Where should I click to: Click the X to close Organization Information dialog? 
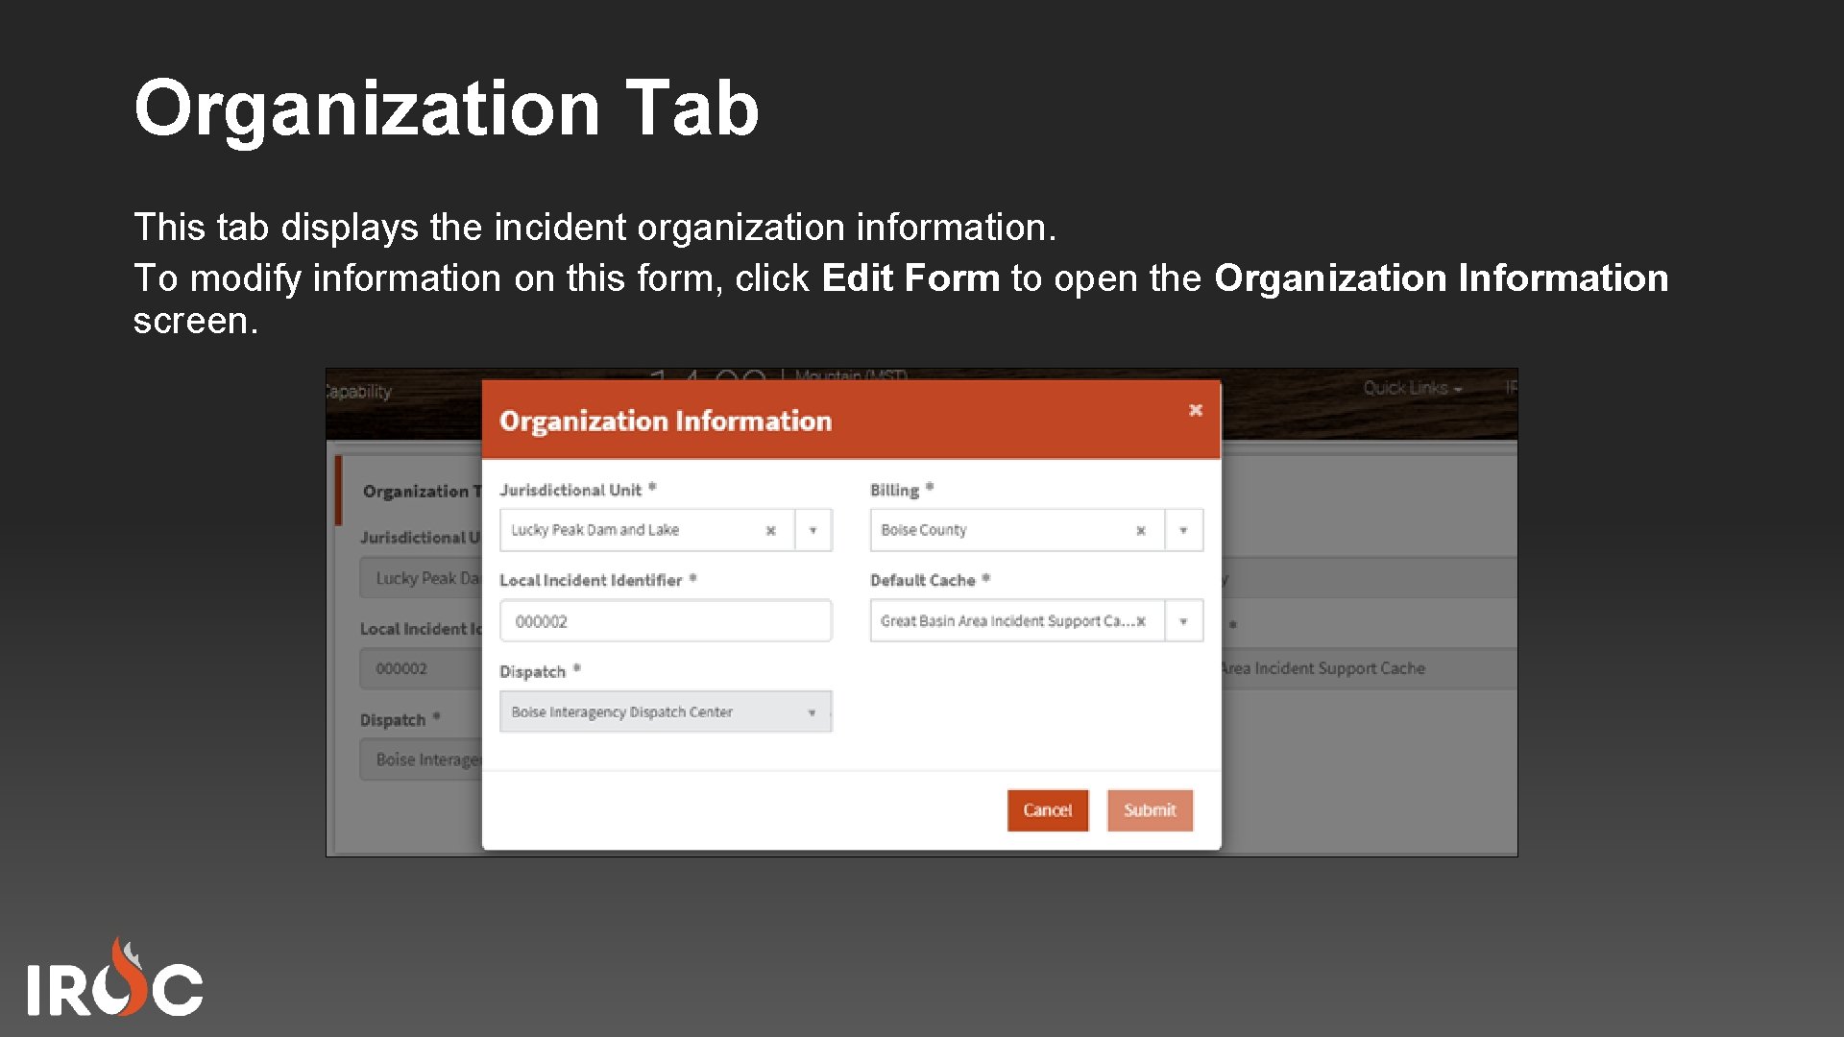(x=1196, y=410)
